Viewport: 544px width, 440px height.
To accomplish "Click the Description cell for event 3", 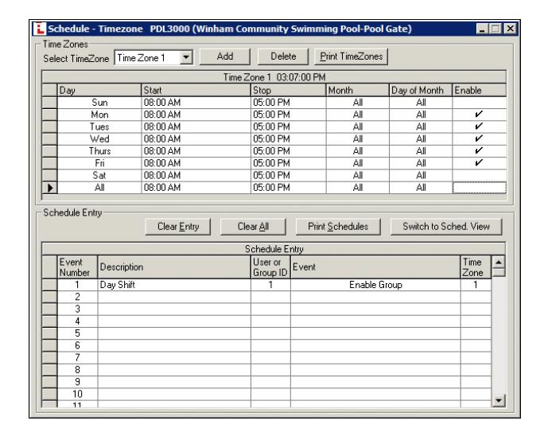I will coord(174,310).
